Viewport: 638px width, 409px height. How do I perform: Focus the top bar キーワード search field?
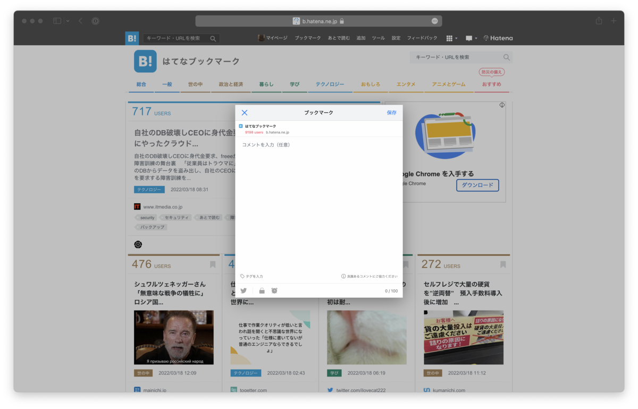point(177,38)
